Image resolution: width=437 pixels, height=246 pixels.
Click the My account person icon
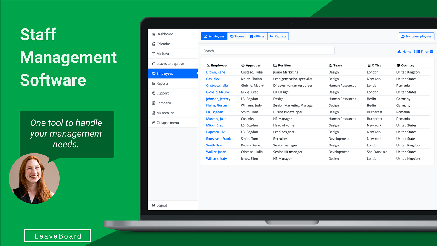(x=154, y=113)
